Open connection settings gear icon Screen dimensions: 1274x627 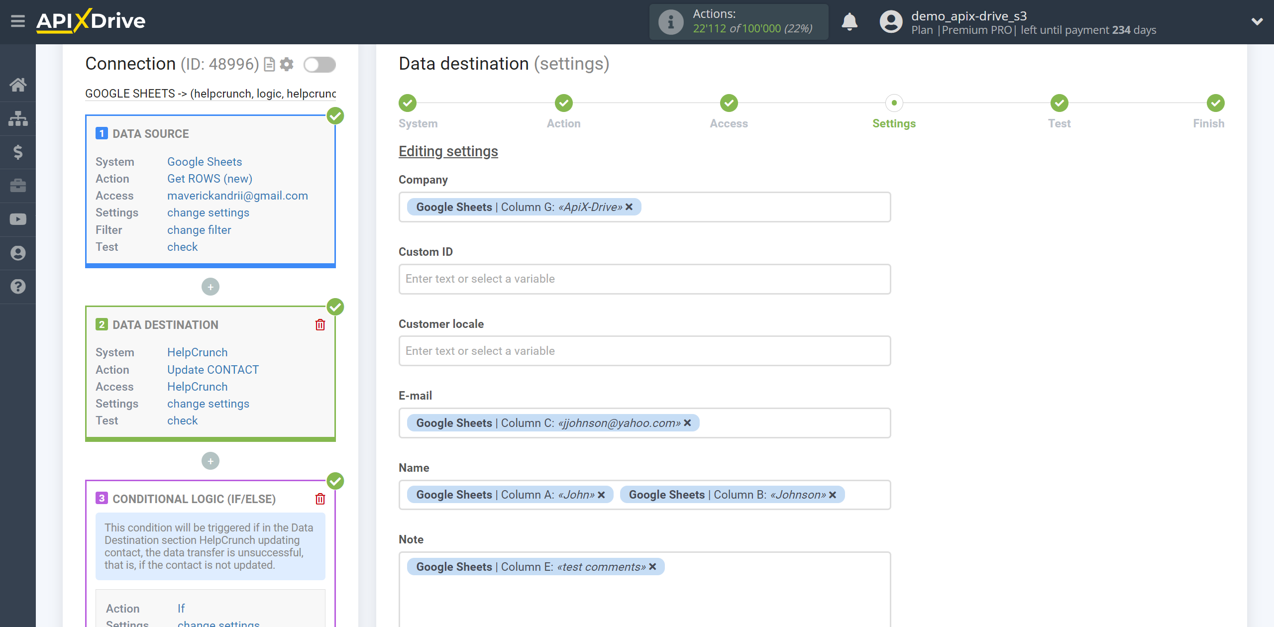click(x=287, y=64)
